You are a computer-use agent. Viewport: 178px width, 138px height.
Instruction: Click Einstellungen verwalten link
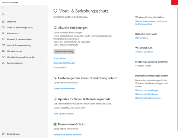(64, 89)
